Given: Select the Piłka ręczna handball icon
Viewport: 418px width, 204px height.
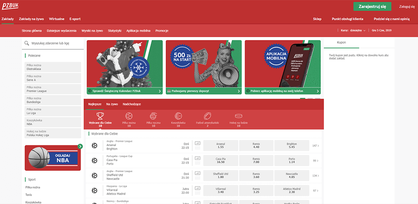Looking at the screenshot, I should click(x=153, y=116).
